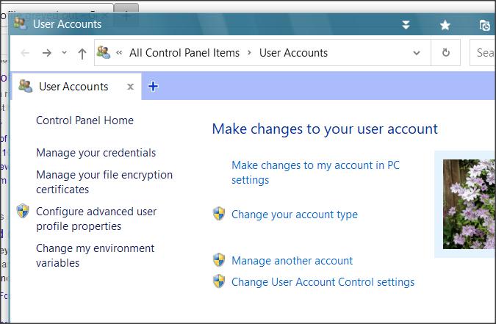Screen dimensions: 496x324
Task: Click All Control Panel Items breadcrumb
Action: (184, 53)
